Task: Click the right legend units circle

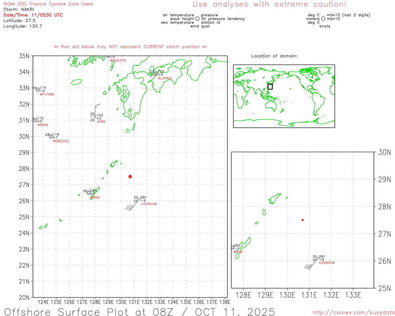Action: pyautogui.click(x=323, y=19)
